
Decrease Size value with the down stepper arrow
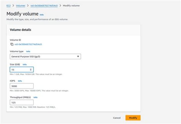[31, 70]
